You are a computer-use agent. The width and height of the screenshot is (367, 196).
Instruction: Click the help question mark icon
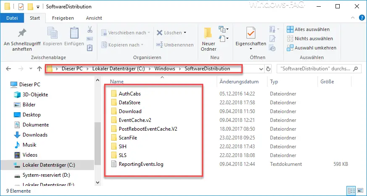[362, 18]
